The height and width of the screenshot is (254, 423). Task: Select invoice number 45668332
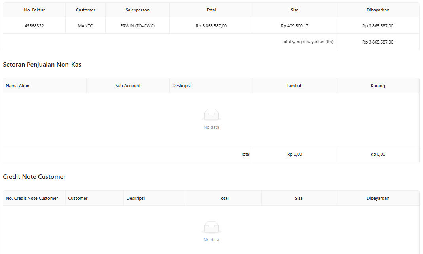34,26
